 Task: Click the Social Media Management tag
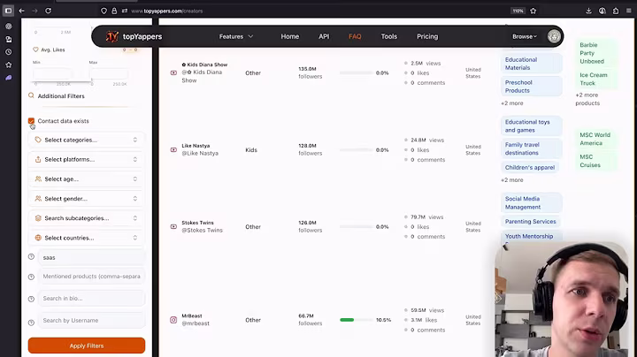(531, 203)
